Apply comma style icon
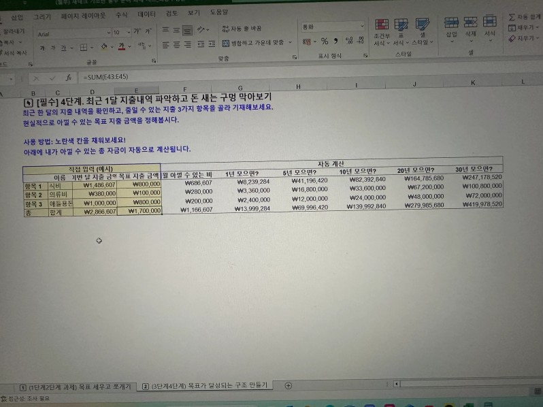Screen dimensions: 543x407 335,41
